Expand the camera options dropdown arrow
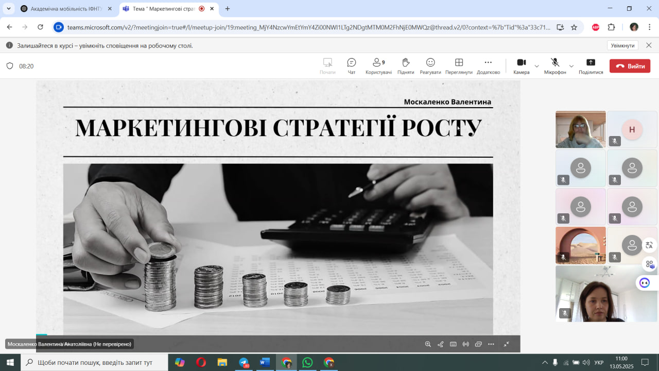 (537, 66)
